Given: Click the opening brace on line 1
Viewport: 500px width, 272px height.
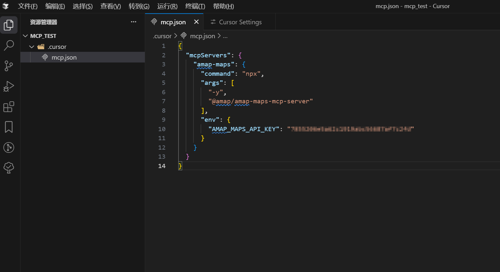Looking at the screenshot, I should pos(180,46).
